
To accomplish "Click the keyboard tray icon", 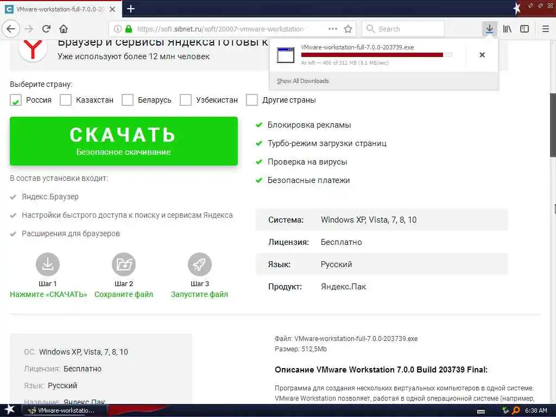I will click(481, 412).
